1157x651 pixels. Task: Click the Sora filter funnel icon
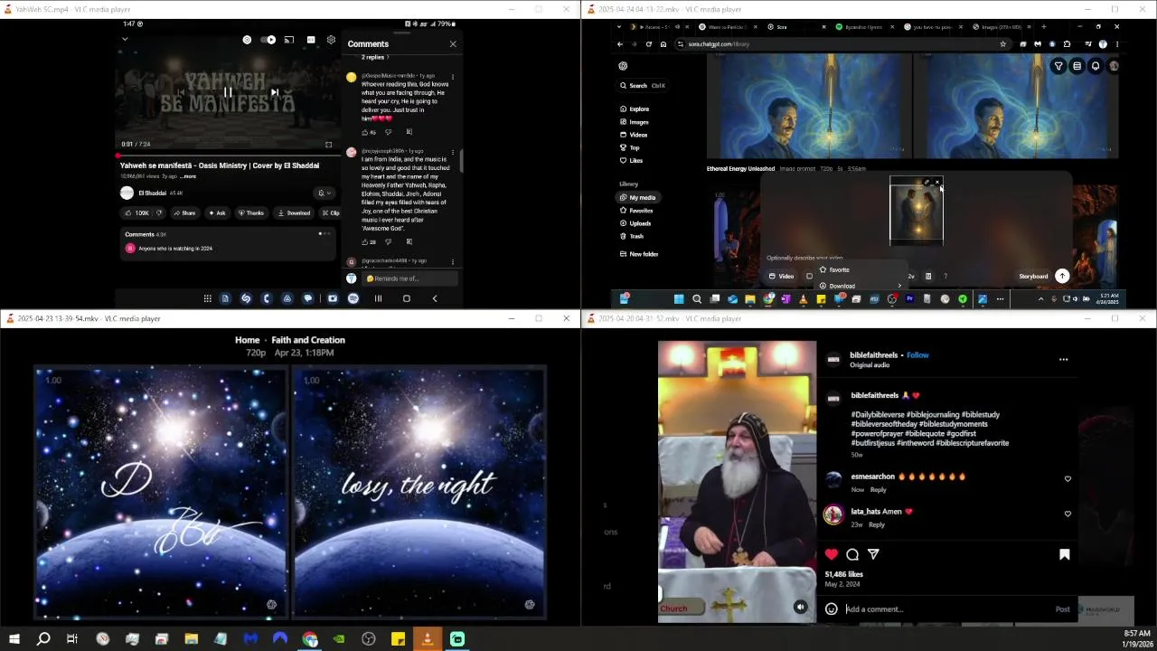coord(1058,66)
